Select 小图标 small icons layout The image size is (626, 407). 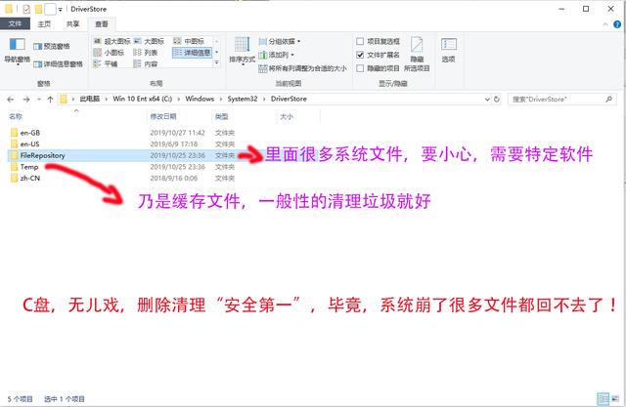click(109, 52)
